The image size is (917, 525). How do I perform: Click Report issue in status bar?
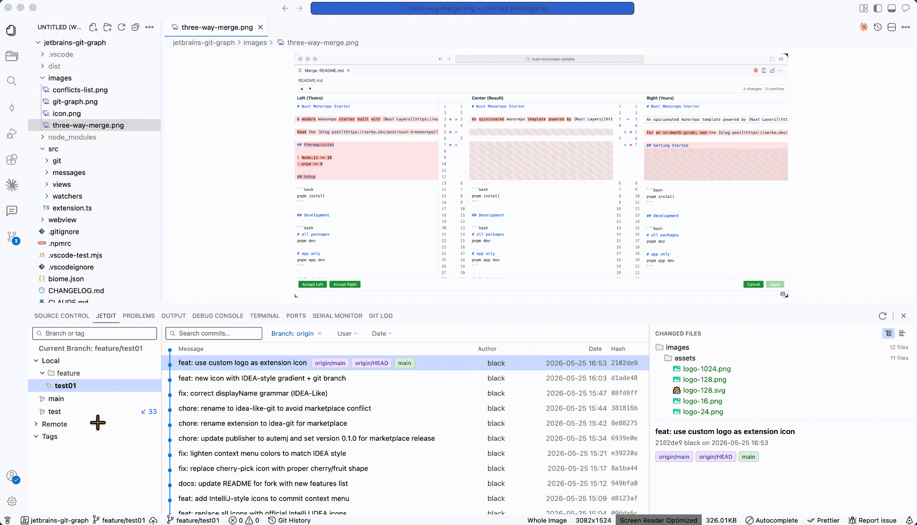[872, 520]
